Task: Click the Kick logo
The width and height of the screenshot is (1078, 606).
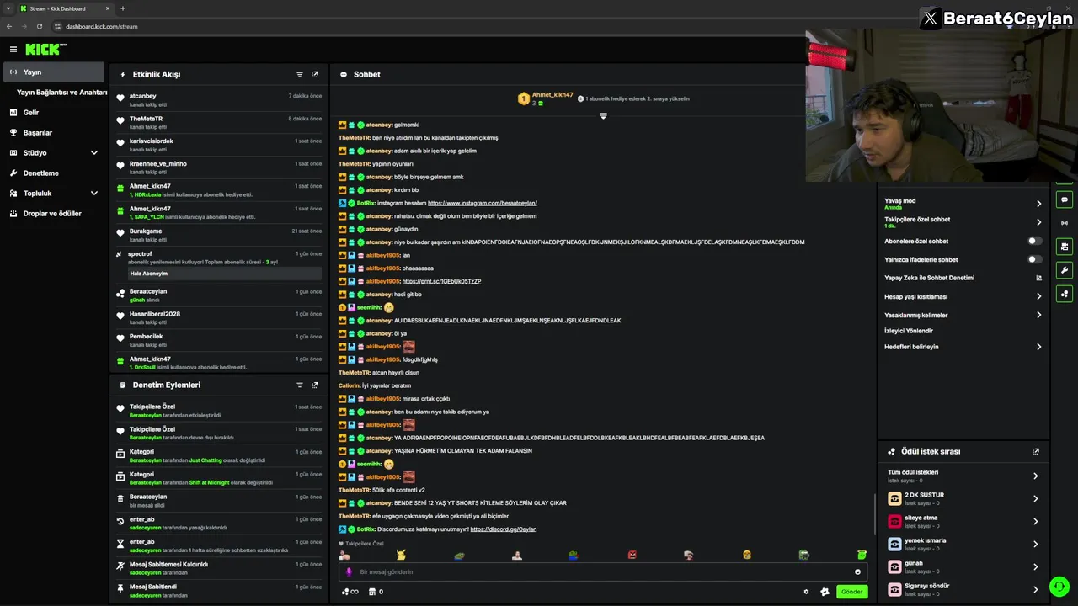Action: (44, 50)
